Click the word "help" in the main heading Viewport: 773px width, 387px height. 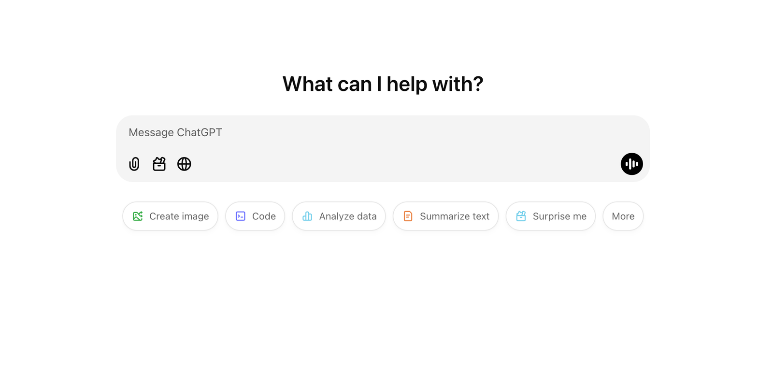click(x=407, y=84)
